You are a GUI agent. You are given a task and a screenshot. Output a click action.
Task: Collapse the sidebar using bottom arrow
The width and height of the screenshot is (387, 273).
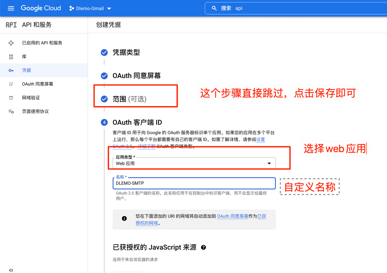(x=11, y=270)
